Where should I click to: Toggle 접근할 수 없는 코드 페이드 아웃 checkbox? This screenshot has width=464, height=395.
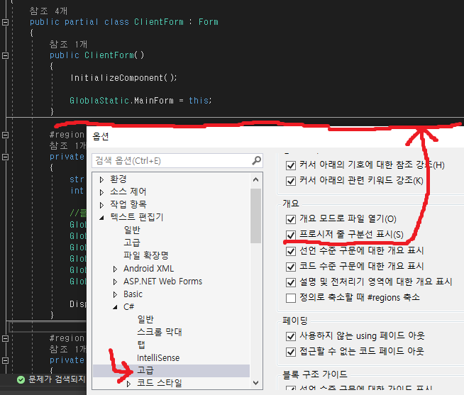point(291,352)
